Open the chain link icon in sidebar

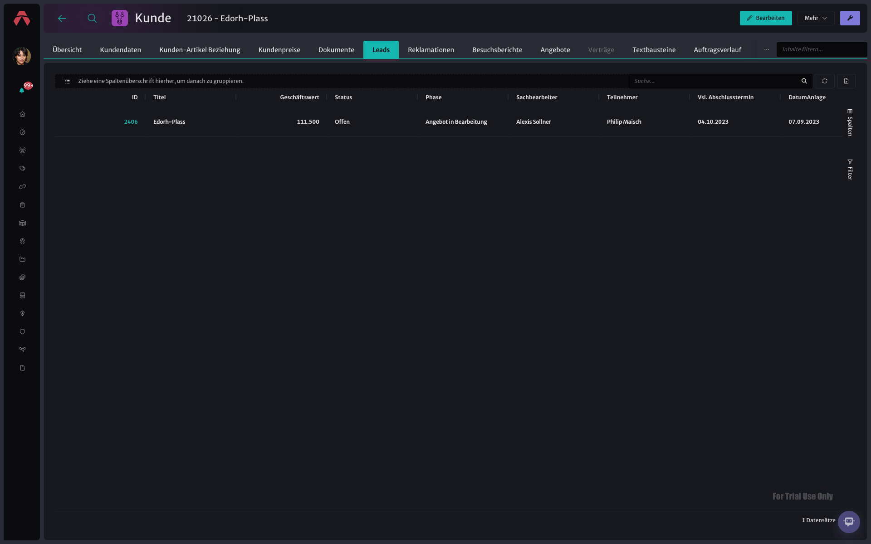pos(22,187)
